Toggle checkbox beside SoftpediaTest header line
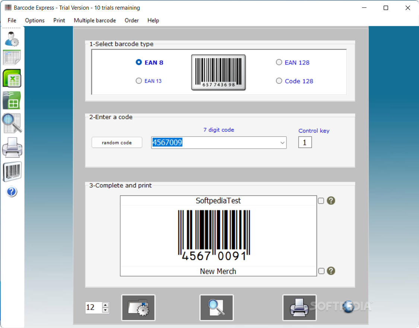 (321, 201)
